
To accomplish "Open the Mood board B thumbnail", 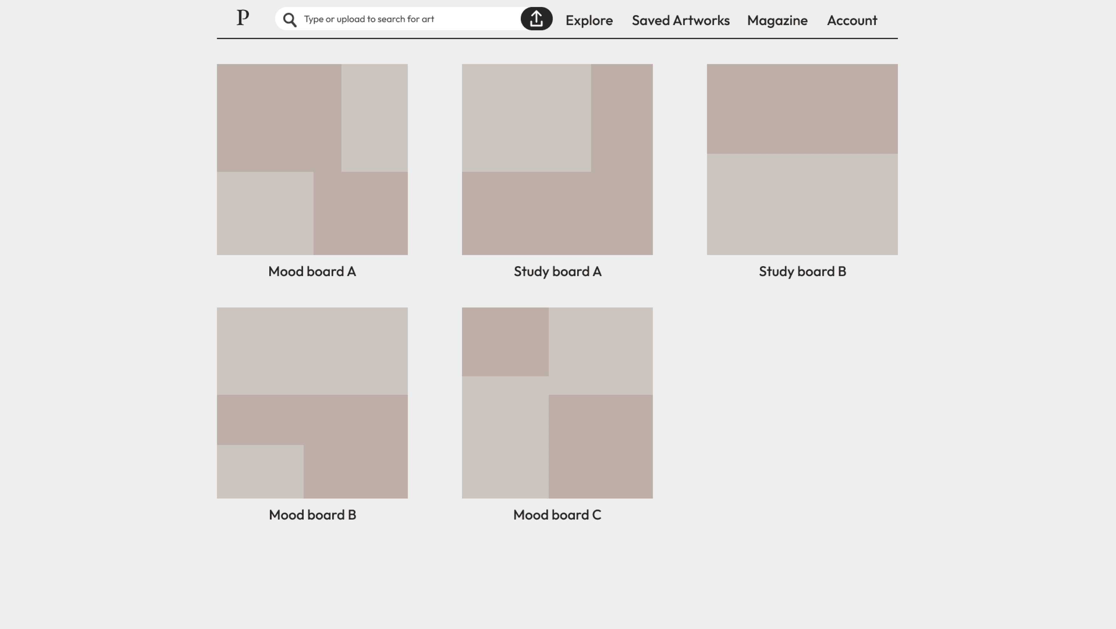I will [312, 403].
